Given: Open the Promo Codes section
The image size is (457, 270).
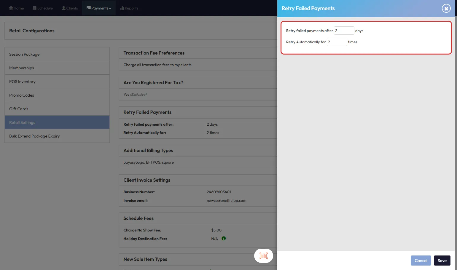Looking at the screenshot, I should tap(22, 95).
